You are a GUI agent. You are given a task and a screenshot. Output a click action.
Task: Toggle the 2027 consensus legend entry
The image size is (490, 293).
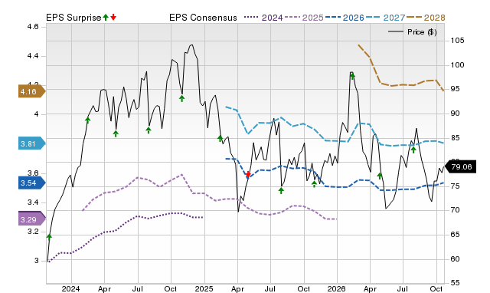tap(385, 18)
